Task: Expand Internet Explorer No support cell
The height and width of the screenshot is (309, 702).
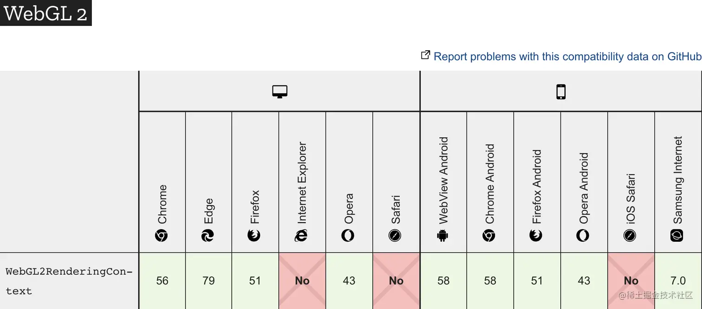Action: pos(302,281)
